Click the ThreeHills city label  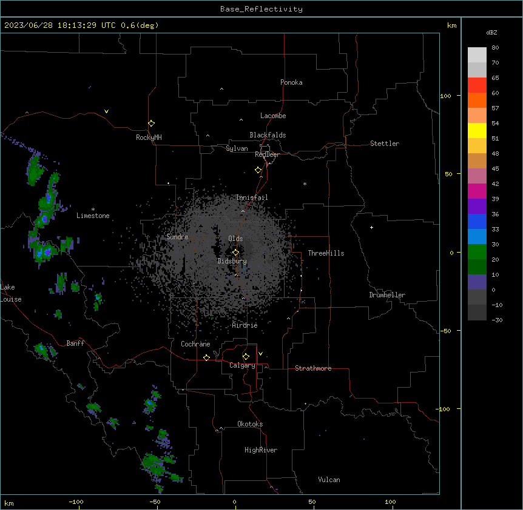tap(326, 253)
